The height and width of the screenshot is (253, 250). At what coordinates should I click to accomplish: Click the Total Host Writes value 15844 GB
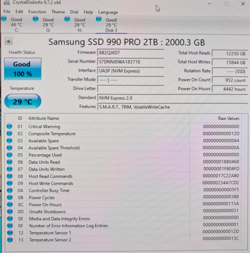tap(230, 62)
